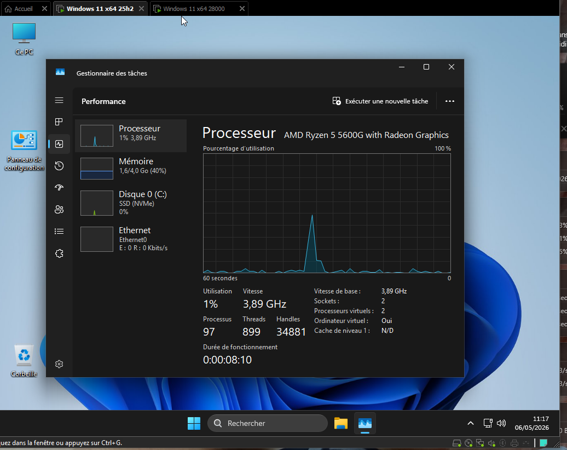
Task: Open clock showing 11:17 06/05/2026
Action: [x=531, y=423]
